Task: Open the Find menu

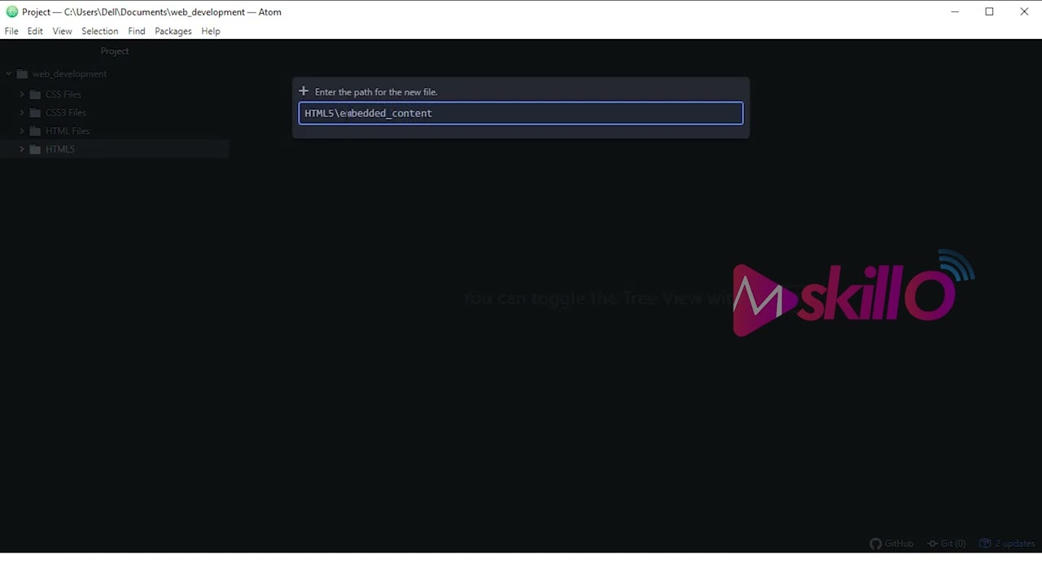Action: tap(136, 31)
